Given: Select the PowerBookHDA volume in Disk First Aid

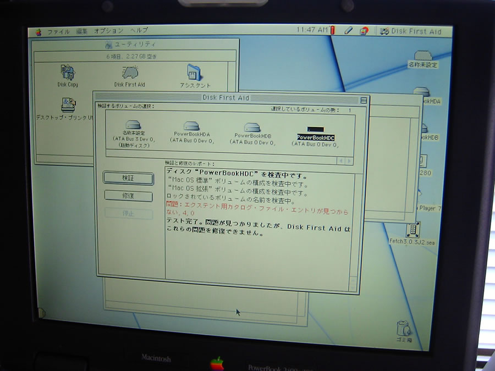Looking at the screenshot, I should click(x=191, y=133).
